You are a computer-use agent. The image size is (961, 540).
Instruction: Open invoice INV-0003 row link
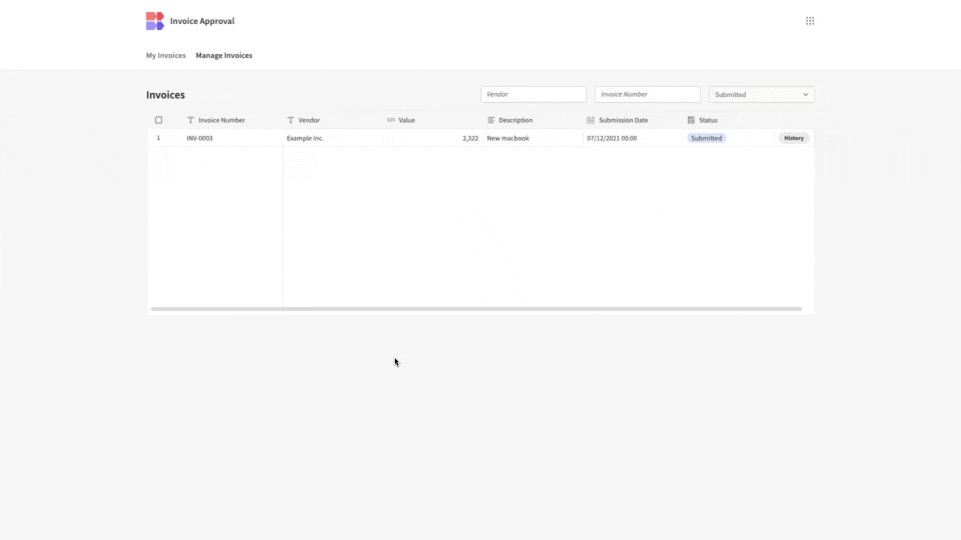[x=199, y=138]
